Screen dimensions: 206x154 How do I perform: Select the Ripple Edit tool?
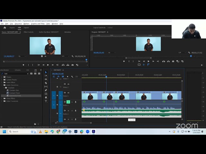pyautogui.click(x=46, y=79)
